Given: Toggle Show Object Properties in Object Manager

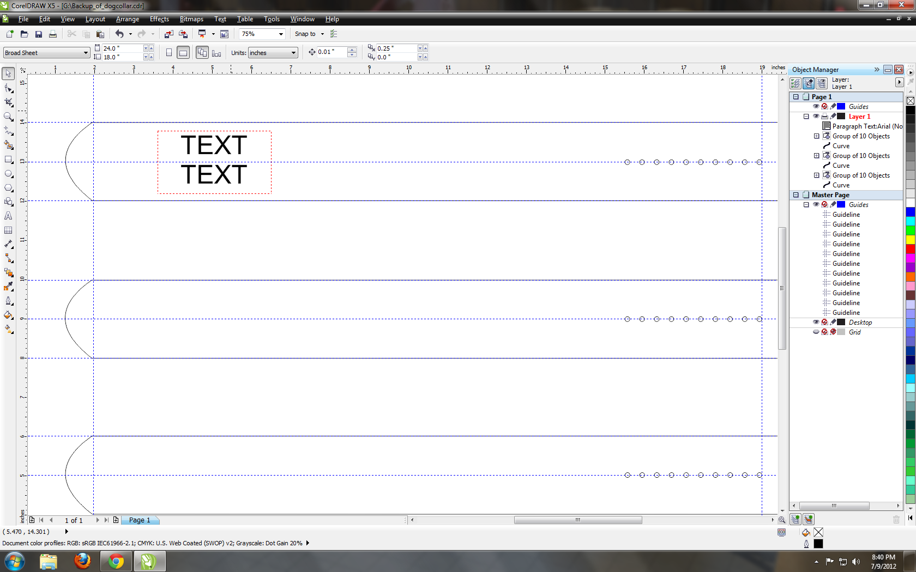Looking at the screenshot, I should click(x=796, y=83).
